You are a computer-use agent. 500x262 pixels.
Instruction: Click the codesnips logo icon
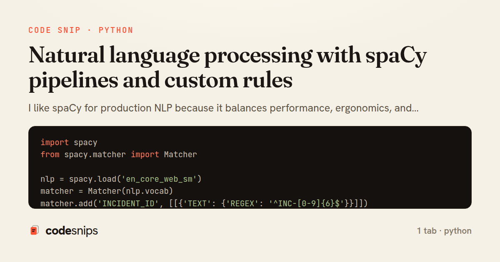(x=35, y=230)
